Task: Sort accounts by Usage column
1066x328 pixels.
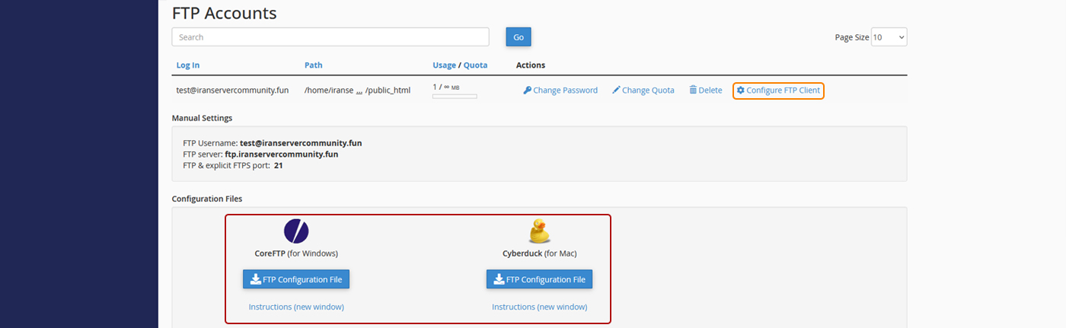Action: pyautogui.click(x=444, y=65)
